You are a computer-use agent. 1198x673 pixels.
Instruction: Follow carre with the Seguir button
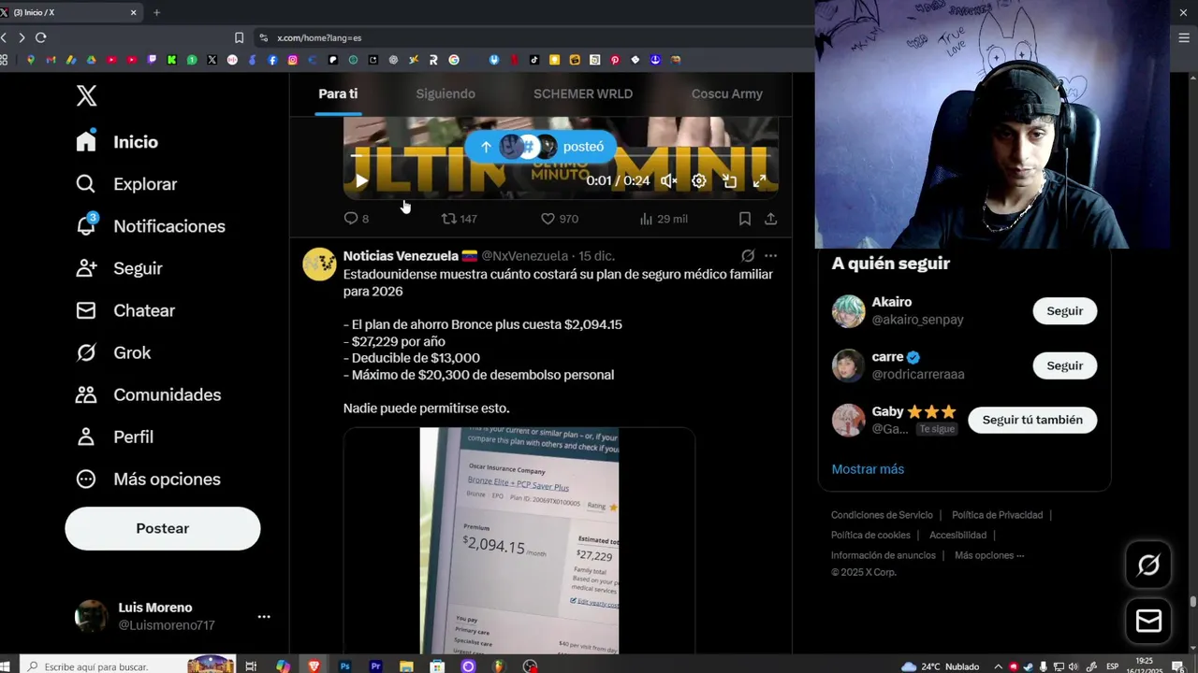click(x=1065, y=365)
